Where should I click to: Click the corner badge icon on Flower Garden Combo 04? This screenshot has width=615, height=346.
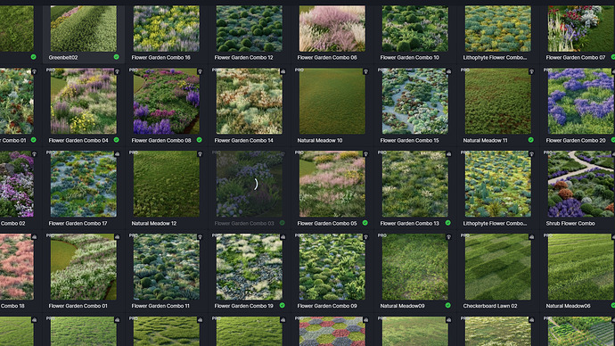(117, 72)
